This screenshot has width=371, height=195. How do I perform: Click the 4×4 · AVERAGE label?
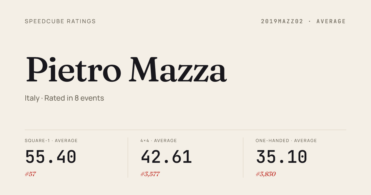[x=159, y=141]
